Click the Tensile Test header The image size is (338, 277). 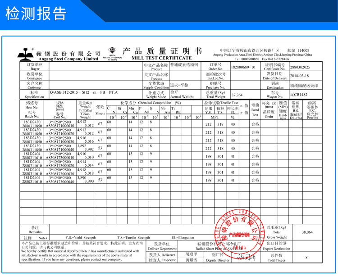click(221, 103)
